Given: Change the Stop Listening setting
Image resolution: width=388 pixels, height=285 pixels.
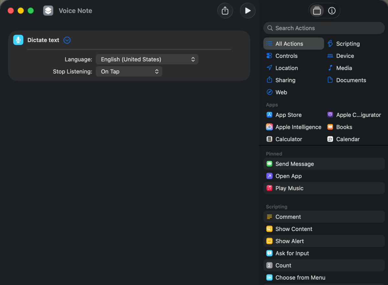Looking at the screenshot, I should click(x=129, y=71).
